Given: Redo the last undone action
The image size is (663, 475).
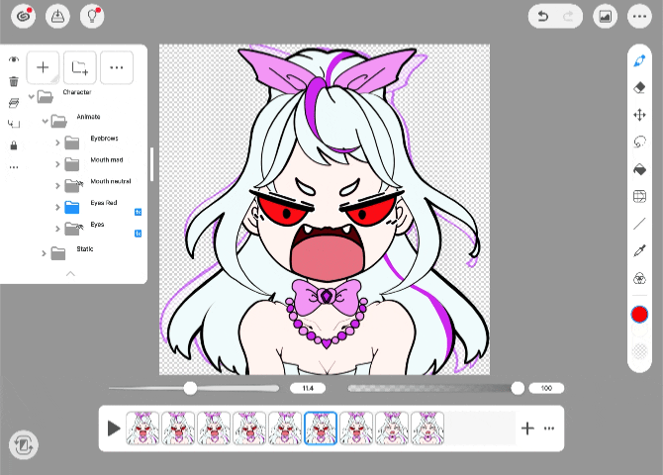Looking at the screenshot, I should [568, 17].
